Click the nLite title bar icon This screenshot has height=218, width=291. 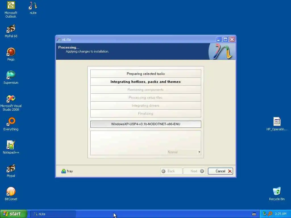point(59,39)
